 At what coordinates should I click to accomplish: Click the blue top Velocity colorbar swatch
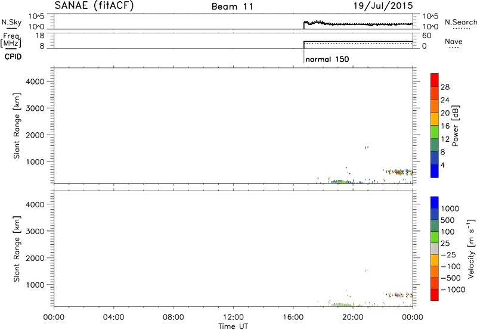(435, 203)
